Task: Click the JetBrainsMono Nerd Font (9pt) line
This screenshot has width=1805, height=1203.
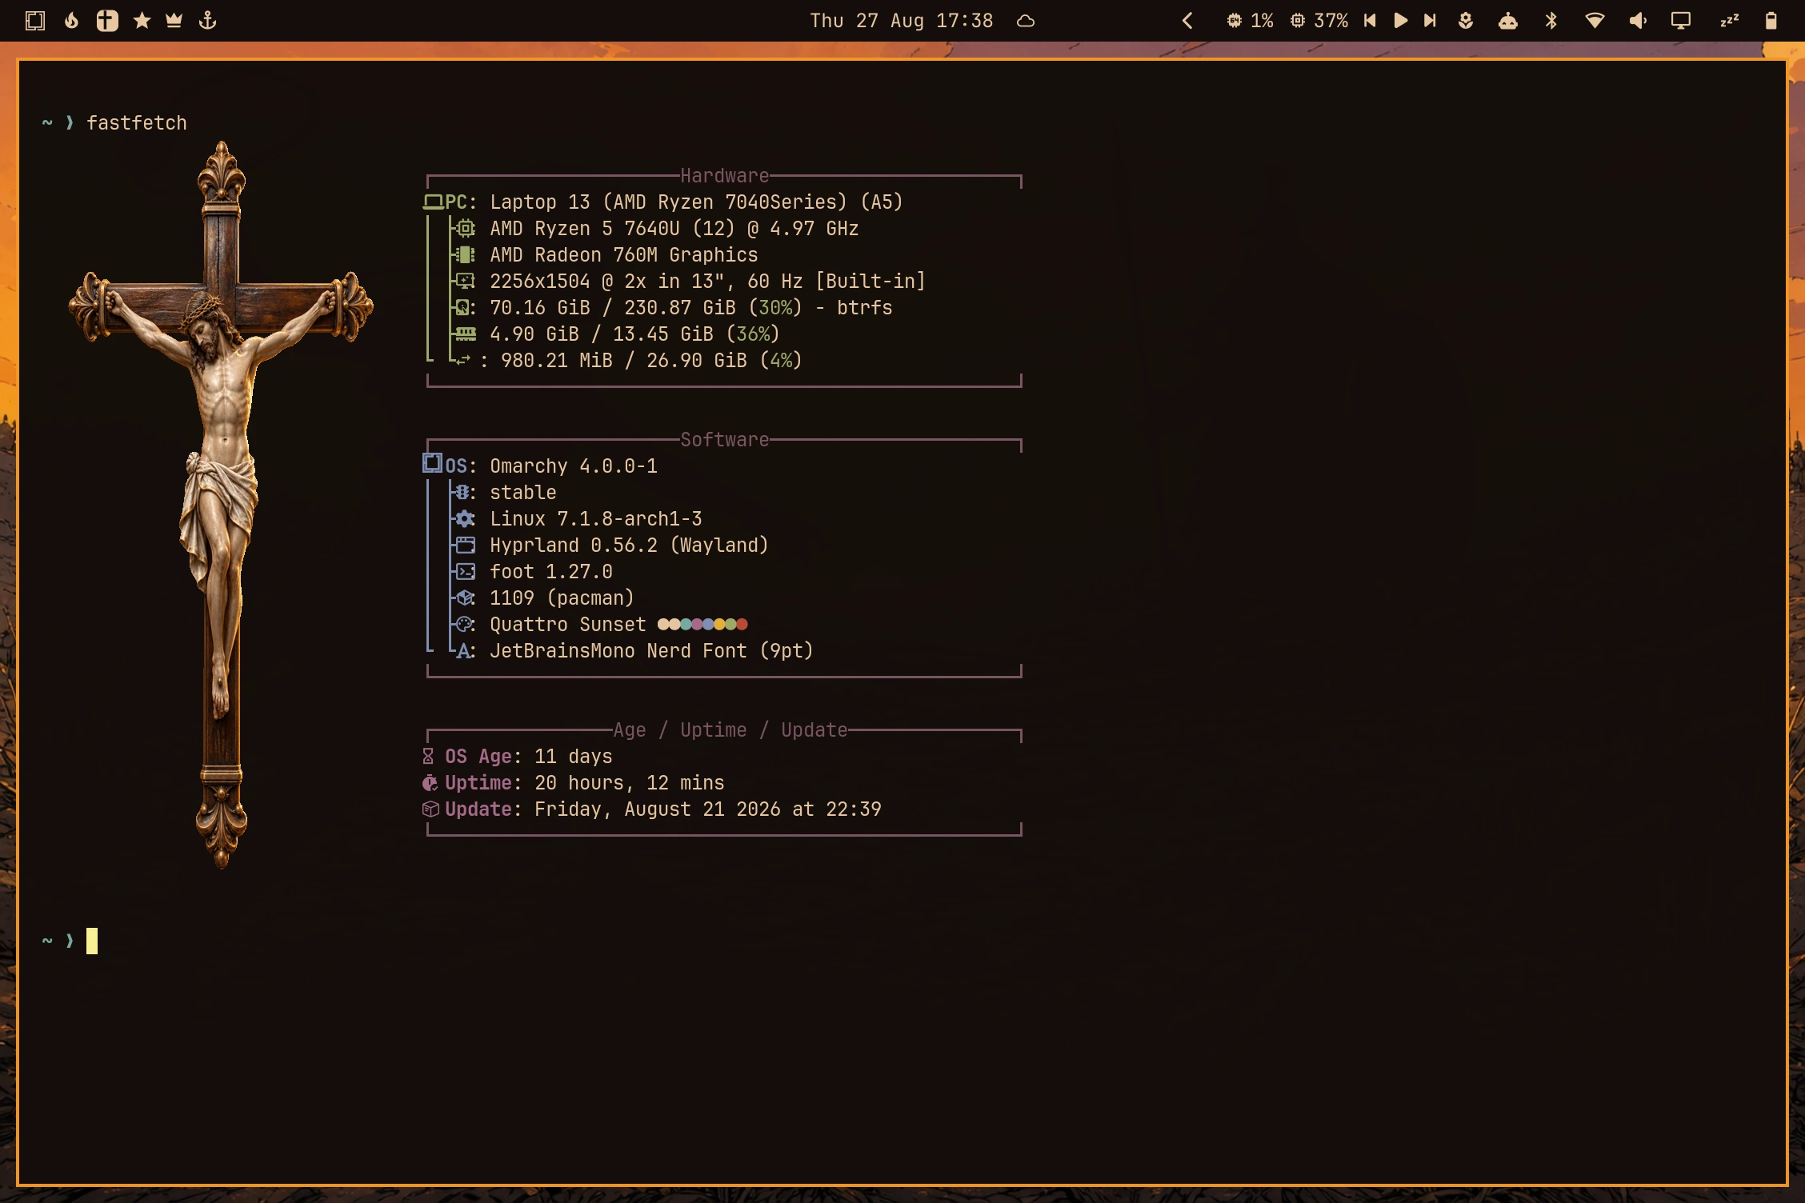Action: pyautogui.click(x=632, y=651)
